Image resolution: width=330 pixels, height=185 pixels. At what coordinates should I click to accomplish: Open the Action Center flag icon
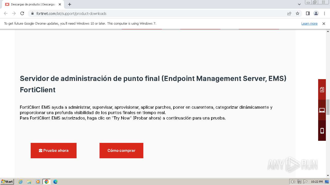(x=305, y=182)
